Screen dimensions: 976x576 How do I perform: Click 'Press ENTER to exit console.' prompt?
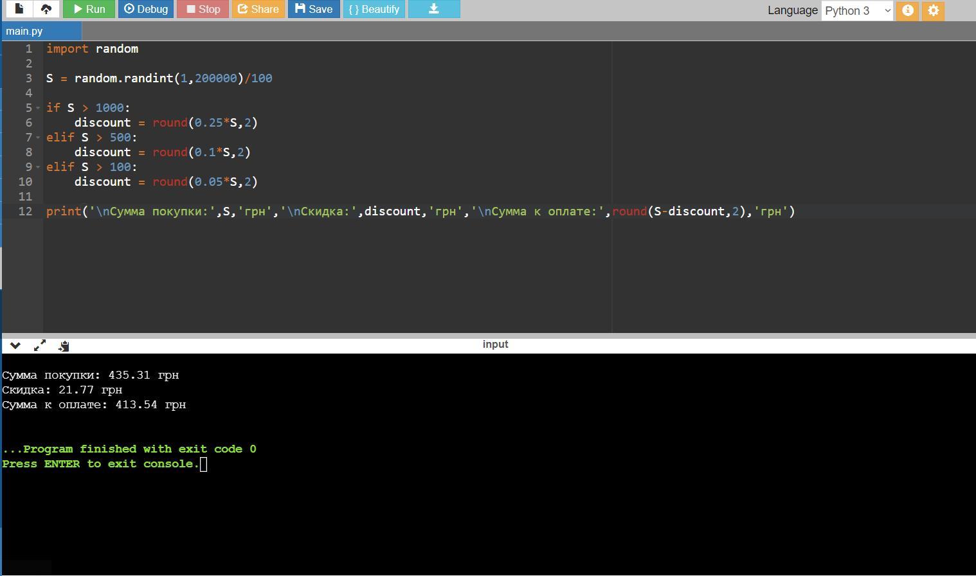tap(101, 464)
